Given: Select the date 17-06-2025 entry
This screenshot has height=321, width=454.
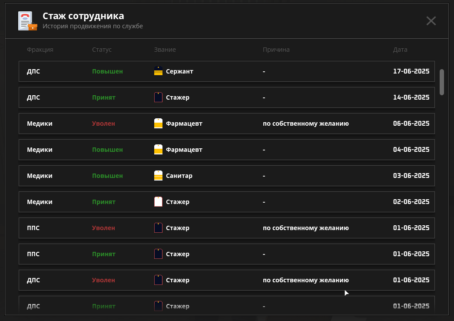Looking at the screenshot, I should point(411,71).
